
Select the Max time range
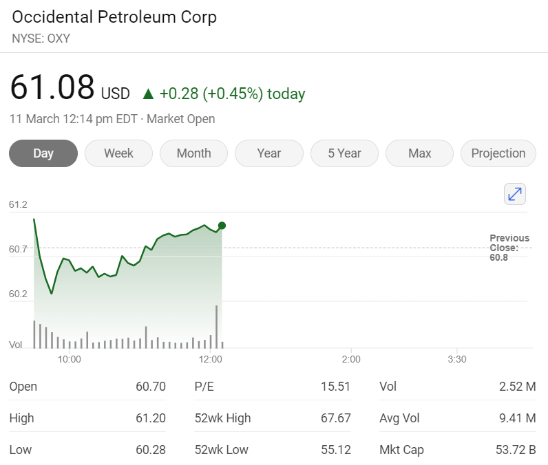click(x=419, y=153)
